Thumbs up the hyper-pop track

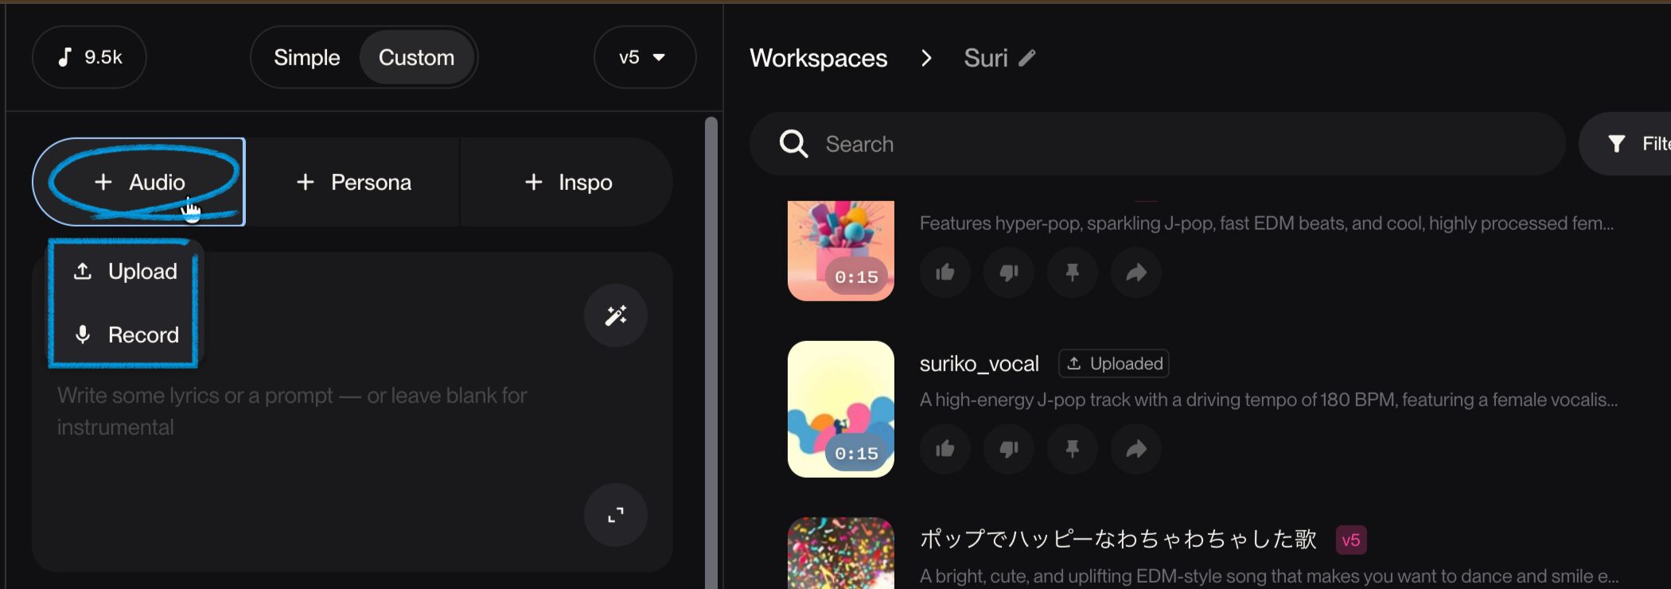point(945,273)
